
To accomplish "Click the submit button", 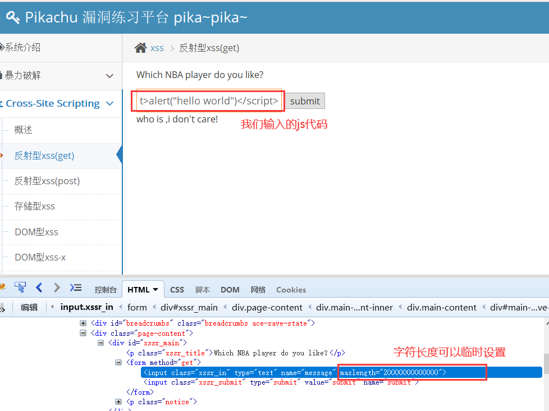I will point(305,101).
